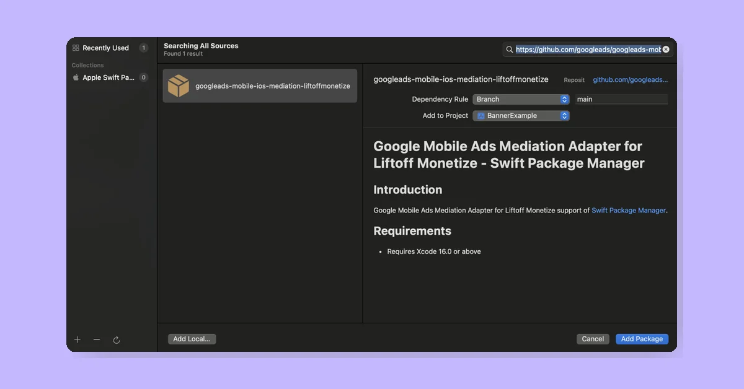The width and height of the screenshot is (744, 389).
Task: Click the Collections section header
Action: coord(87,65)
